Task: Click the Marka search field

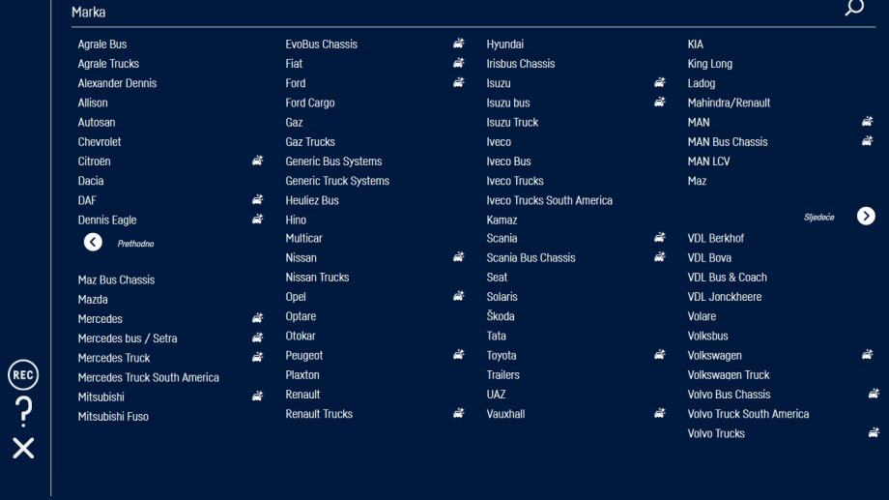Action: pyautogui.click(x=444, y=13)
